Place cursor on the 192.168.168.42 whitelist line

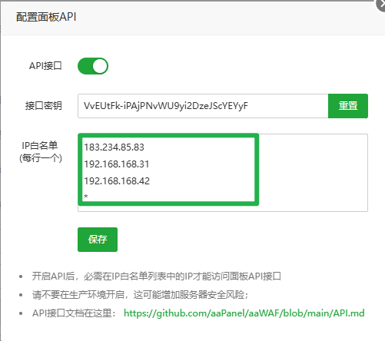[x=117, y=181]
